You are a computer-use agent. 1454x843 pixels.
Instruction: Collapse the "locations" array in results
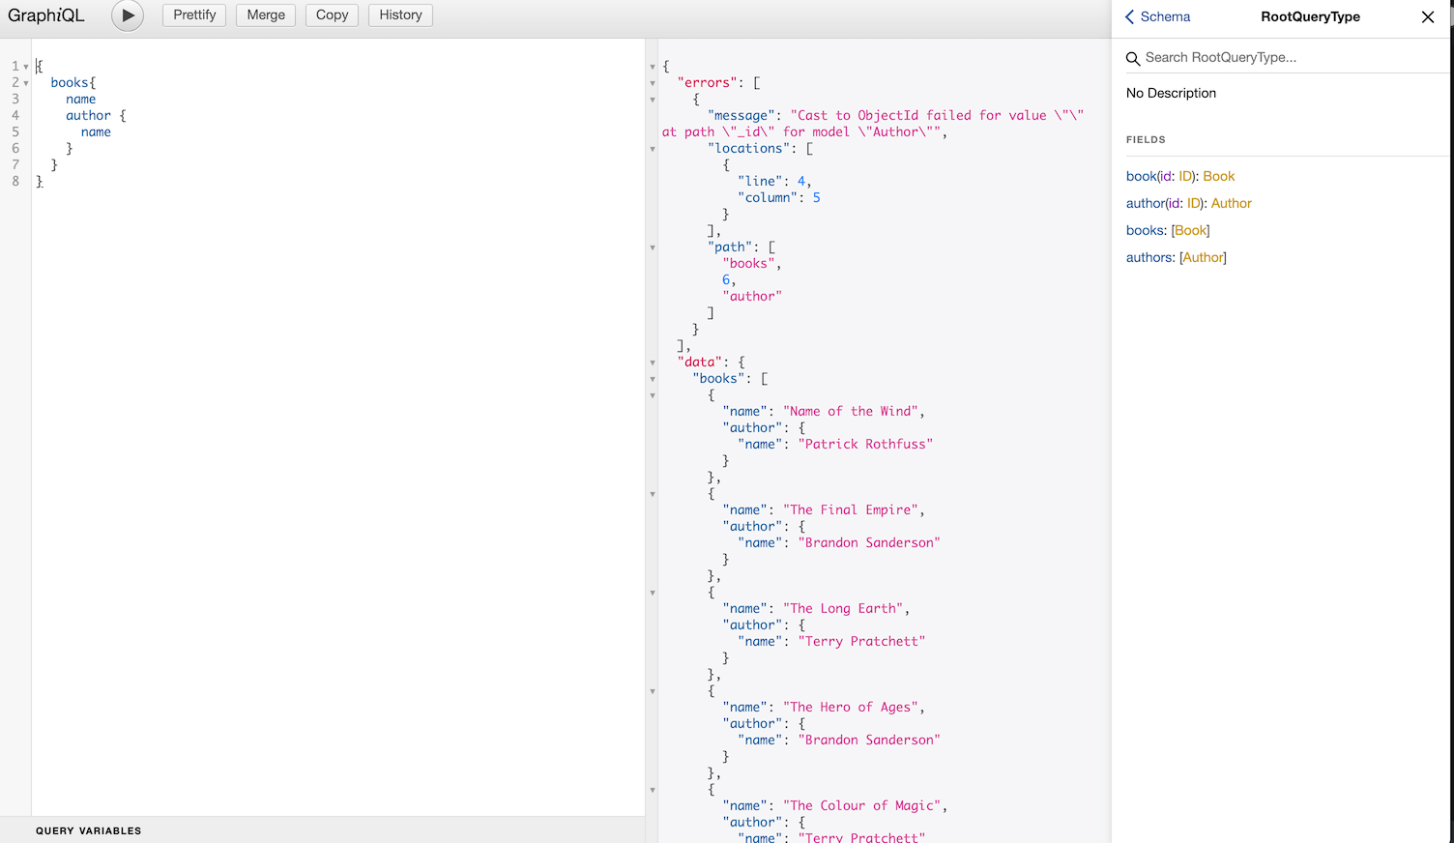point(653,149)
